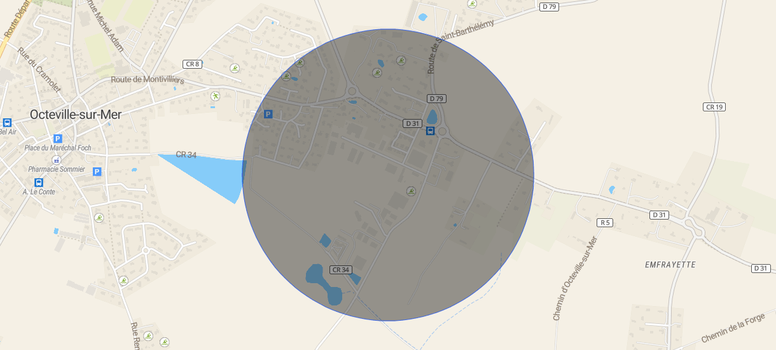Select the CR 8 road shield

tap(192, 64)
